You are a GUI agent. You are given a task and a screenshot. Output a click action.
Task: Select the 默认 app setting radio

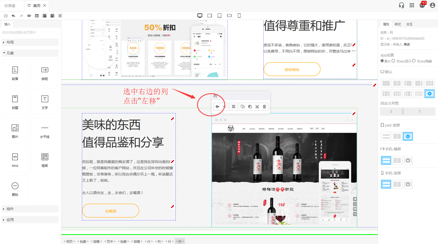click(x=382, y=61)
